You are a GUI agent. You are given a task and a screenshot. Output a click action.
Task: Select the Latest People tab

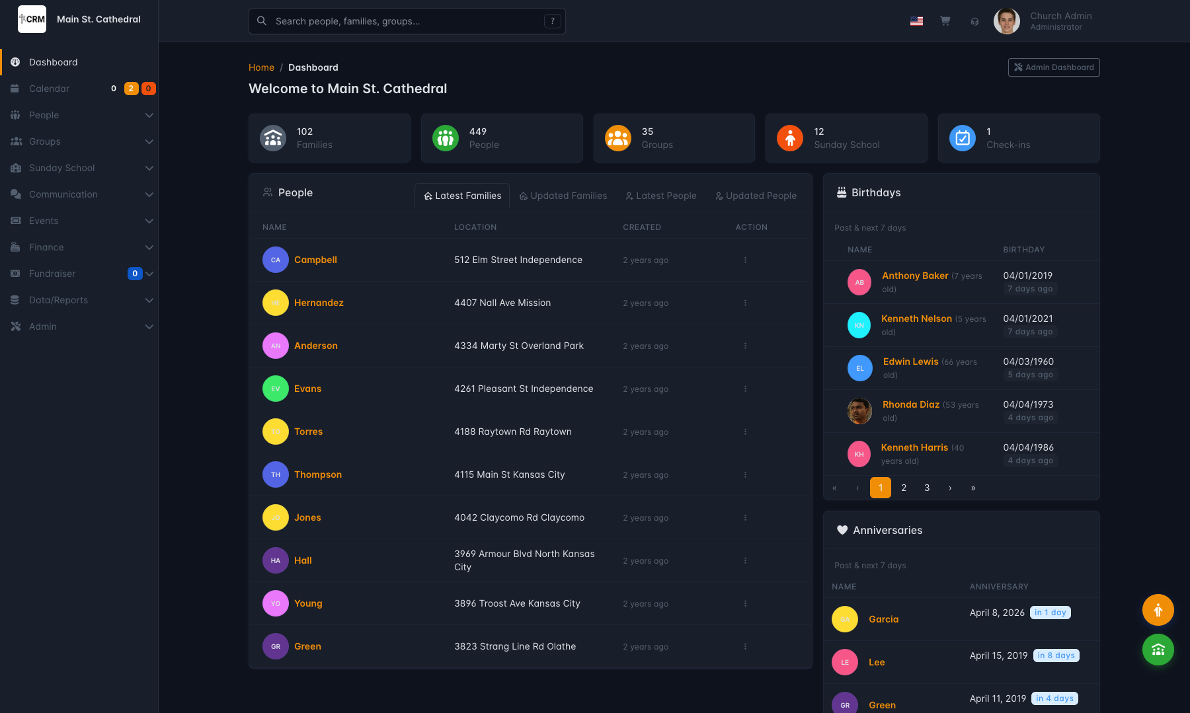tap(660, 196)
